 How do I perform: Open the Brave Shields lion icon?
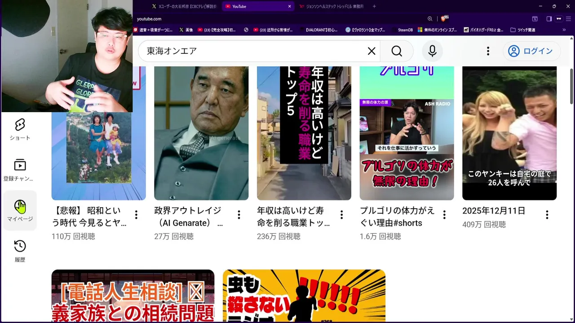click(444, 19)
